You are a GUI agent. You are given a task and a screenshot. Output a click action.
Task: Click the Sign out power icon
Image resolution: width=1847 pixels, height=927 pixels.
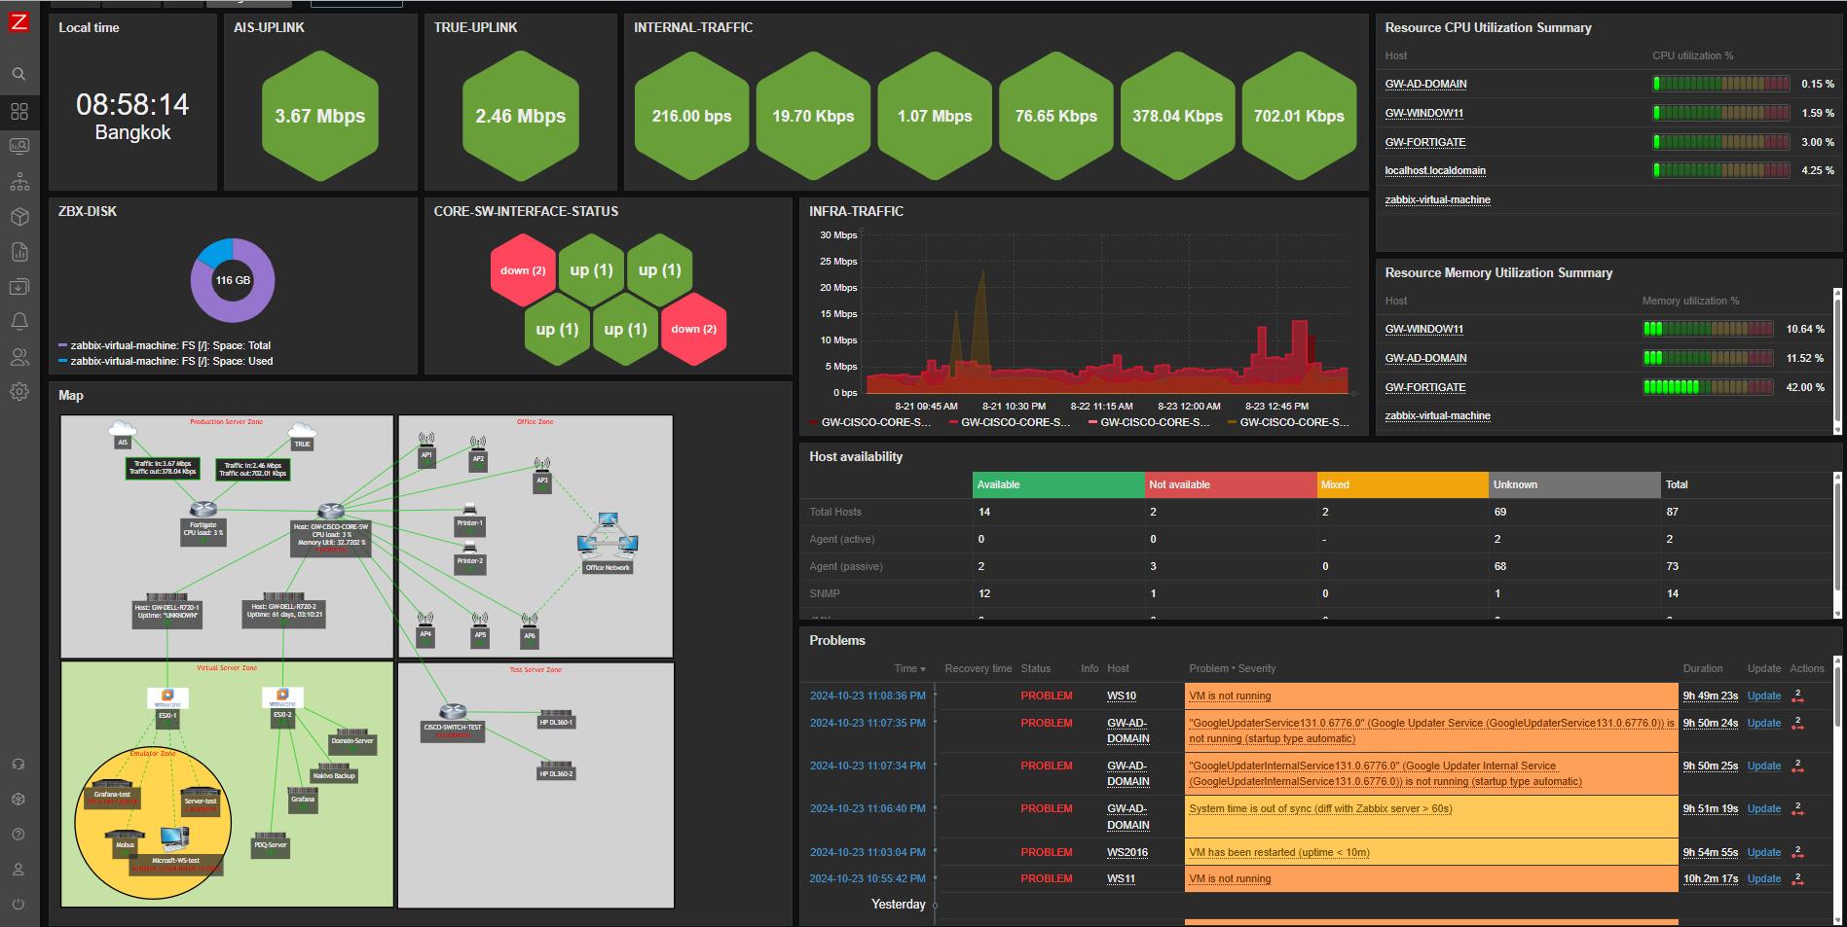click(x=18, y=904)
